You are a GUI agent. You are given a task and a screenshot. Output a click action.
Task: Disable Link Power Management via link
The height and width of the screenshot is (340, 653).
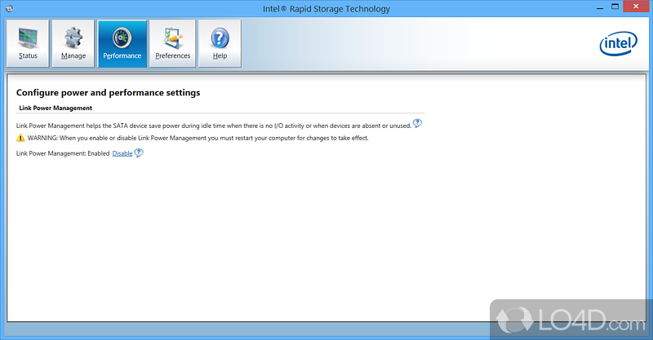pos(122,153)
